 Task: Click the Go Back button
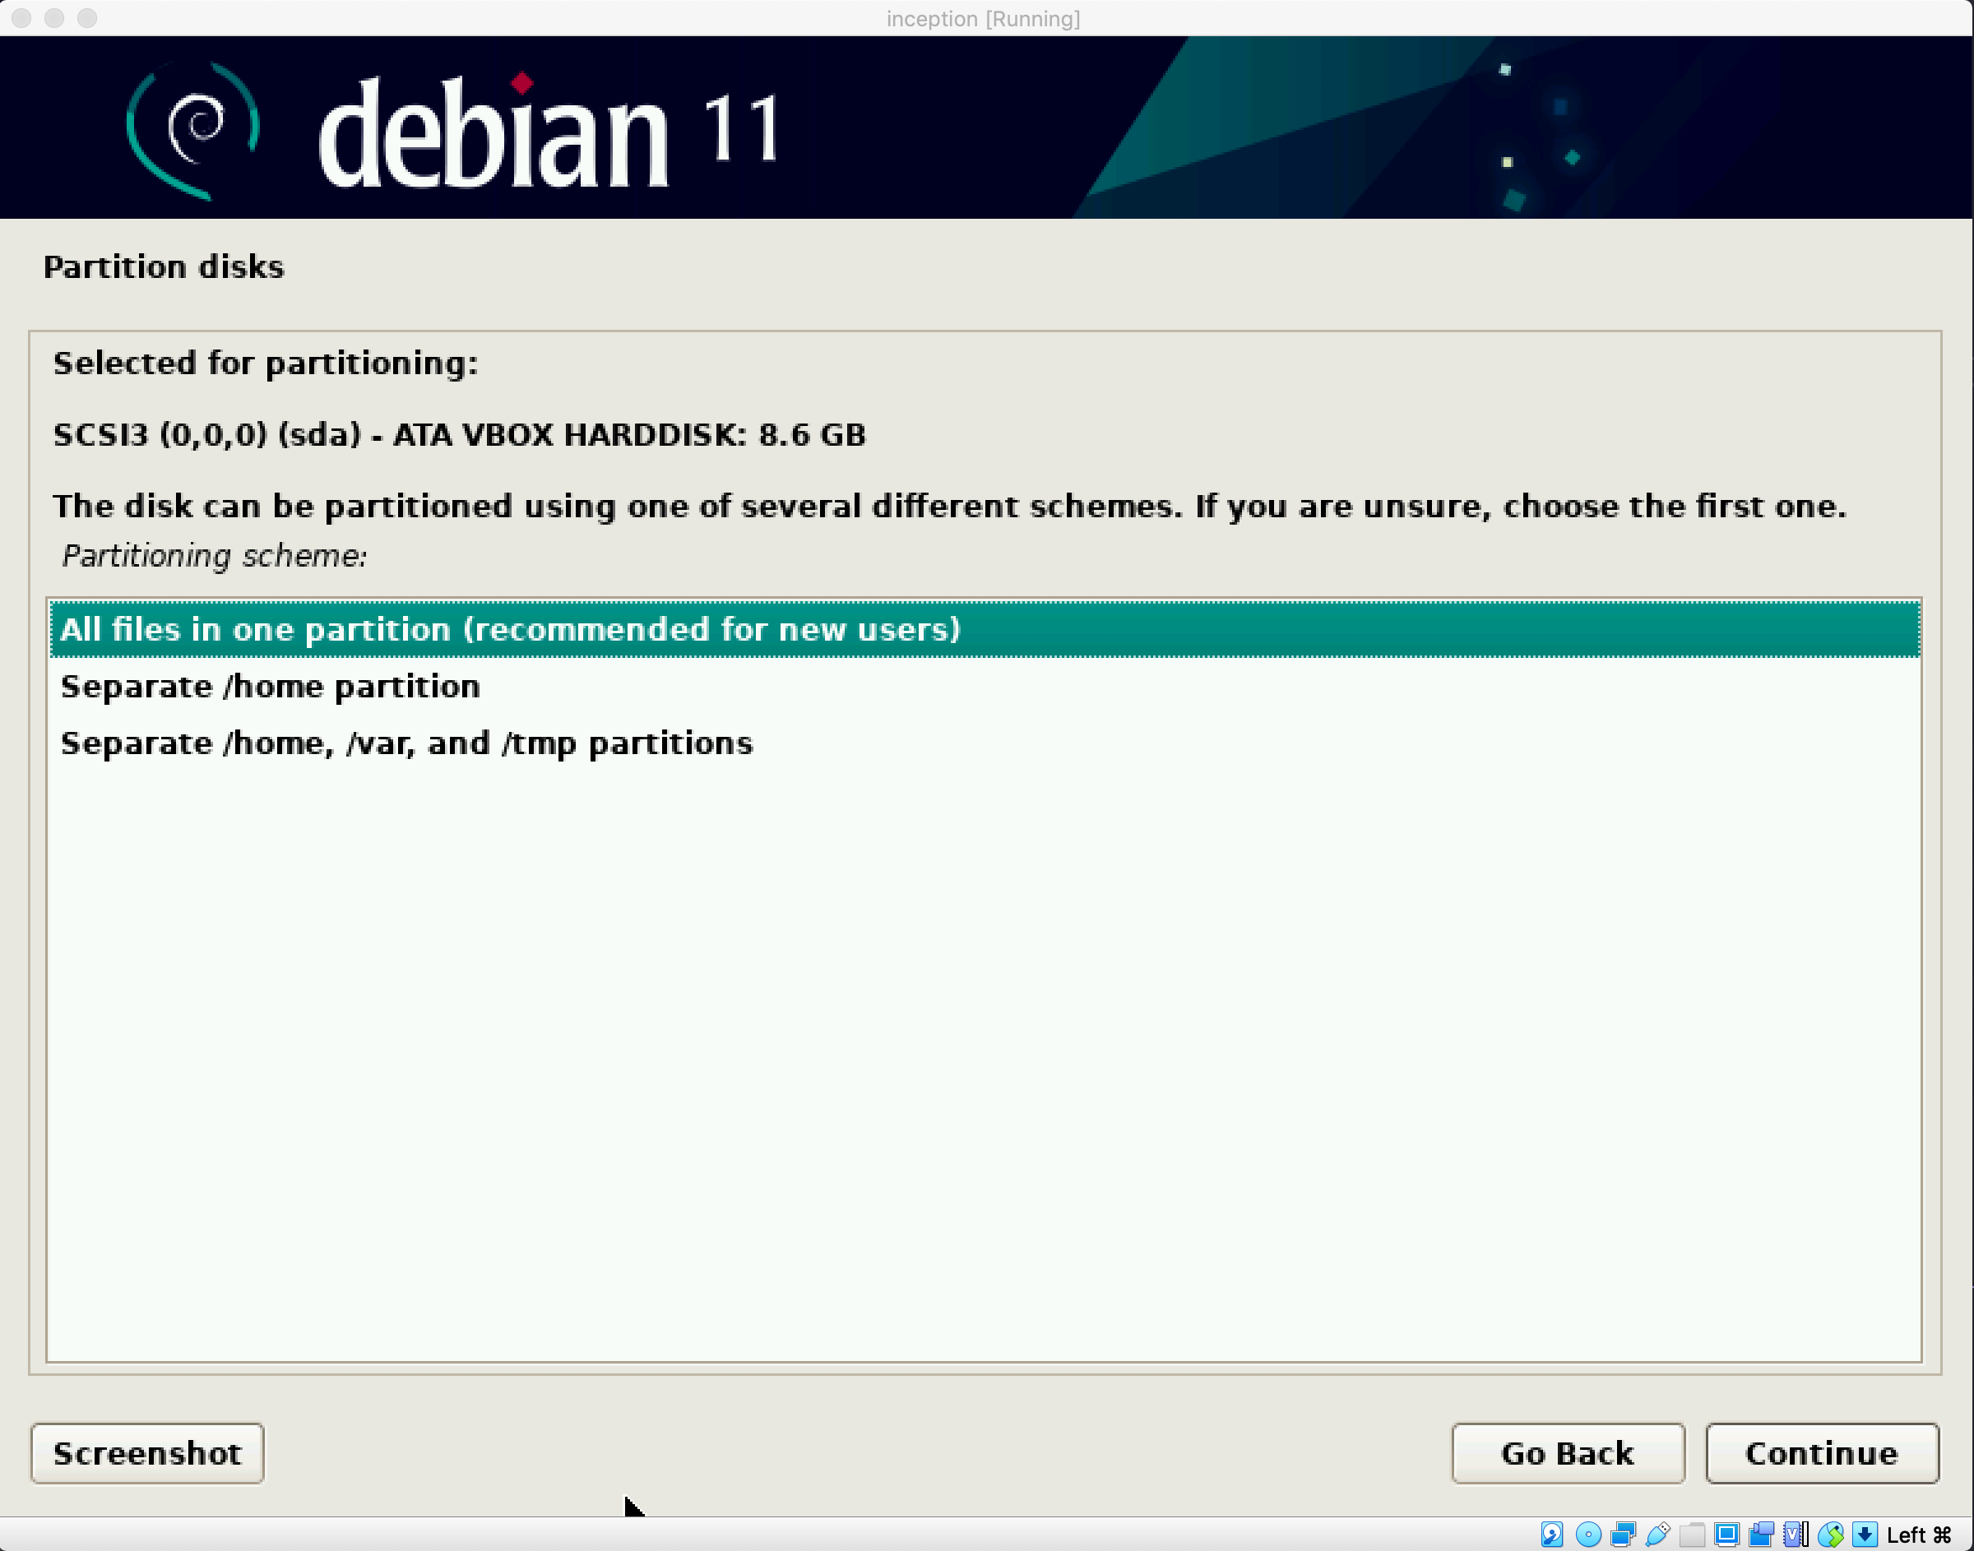point(1567,1453)
